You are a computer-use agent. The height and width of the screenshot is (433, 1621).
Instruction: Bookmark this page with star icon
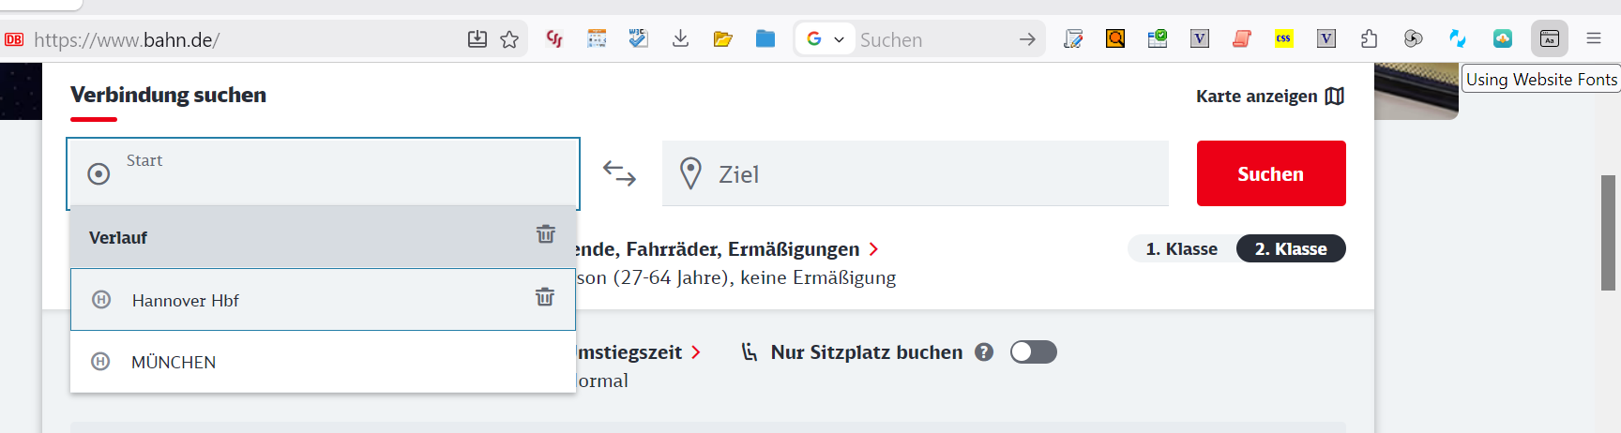point(509,39)
